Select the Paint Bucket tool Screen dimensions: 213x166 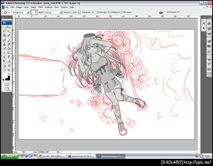pyautogui.click(x=9, y=48)
